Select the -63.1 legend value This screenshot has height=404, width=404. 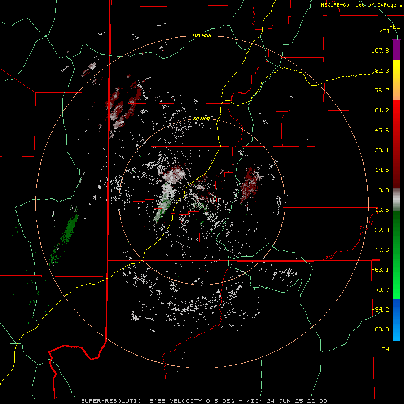click(380, 270)
